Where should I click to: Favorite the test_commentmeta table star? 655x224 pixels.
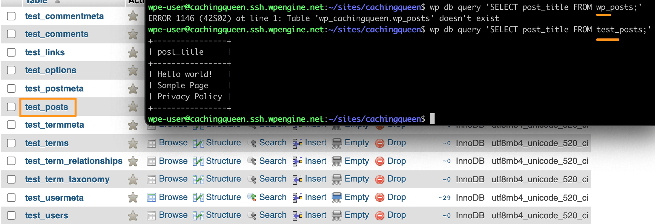point(133,16)
